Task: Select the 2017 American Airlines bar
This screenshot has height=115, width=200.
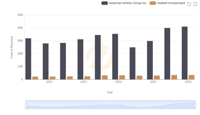Action: coord(80,59)
